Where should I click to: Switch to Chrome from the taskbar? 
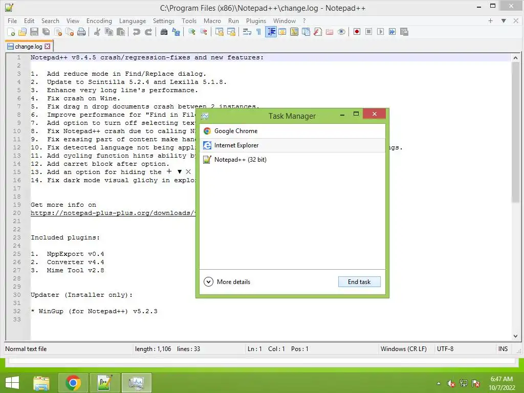(73, 383)
